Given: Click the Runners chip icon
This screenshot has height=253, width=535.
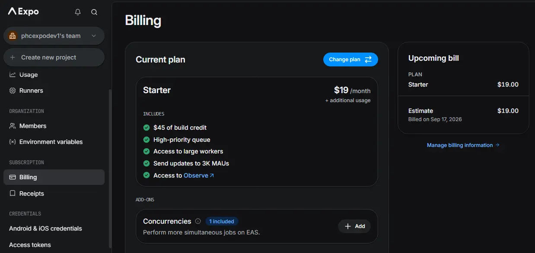Looking at the screenshot, I should click(x=13, y=91).
